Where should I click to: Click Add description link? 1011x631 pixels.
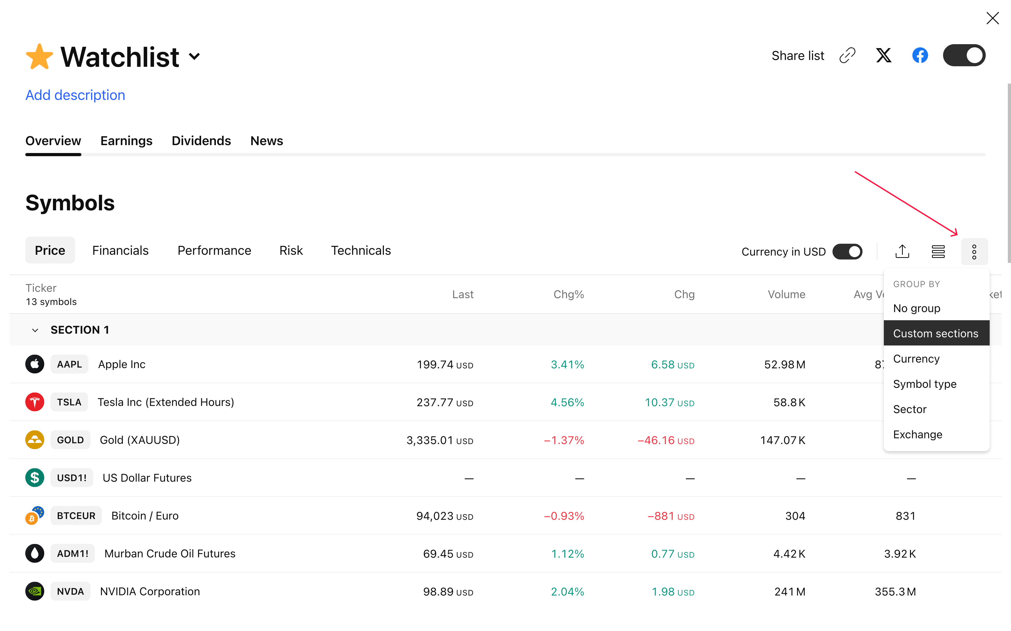[x=75, y=95]
